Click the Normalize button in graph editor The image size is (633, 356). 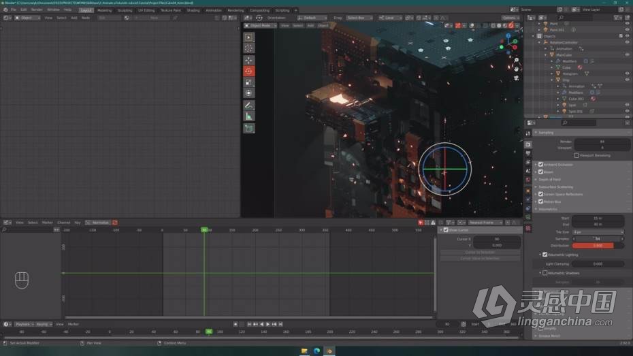click(98, 223)
